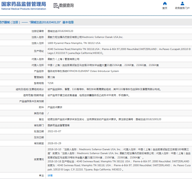Click agent name 美敦力（上海）管理有限公司
Image resolution: width=192 pixels, height=179 pixels.
point(63,59)
